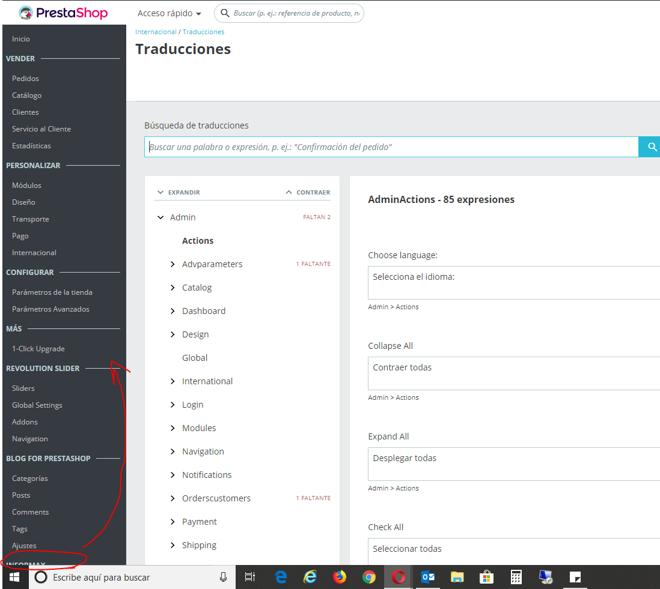Screen dimensions: 660x589
Task: Open Microsoft Store from taskbar
Action: 486,577
